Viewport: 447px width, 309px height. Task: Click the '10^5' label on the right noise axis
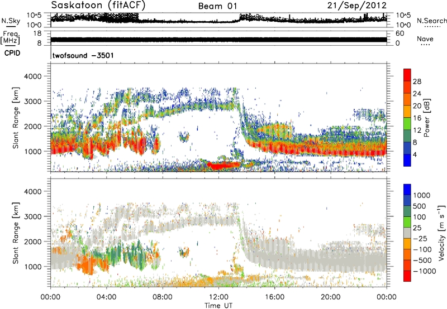coord(403,15)
